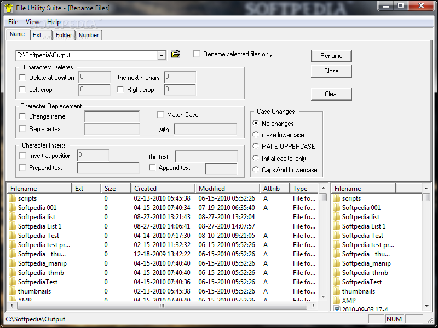This screenshot has height=328, width=438.
Task: Click the browse folder icon beside path box
Action: [x=175, y=54]
